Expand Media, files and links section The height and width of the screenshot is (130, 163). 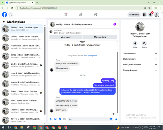(x=140, y=65)
